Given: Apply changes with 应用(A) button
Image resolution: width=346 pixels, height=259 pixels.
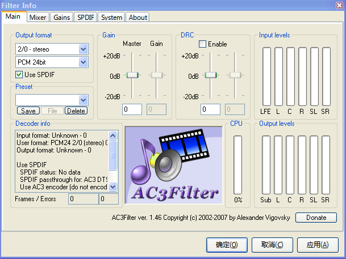Looking at the screenshot, I should pos(318,245).
